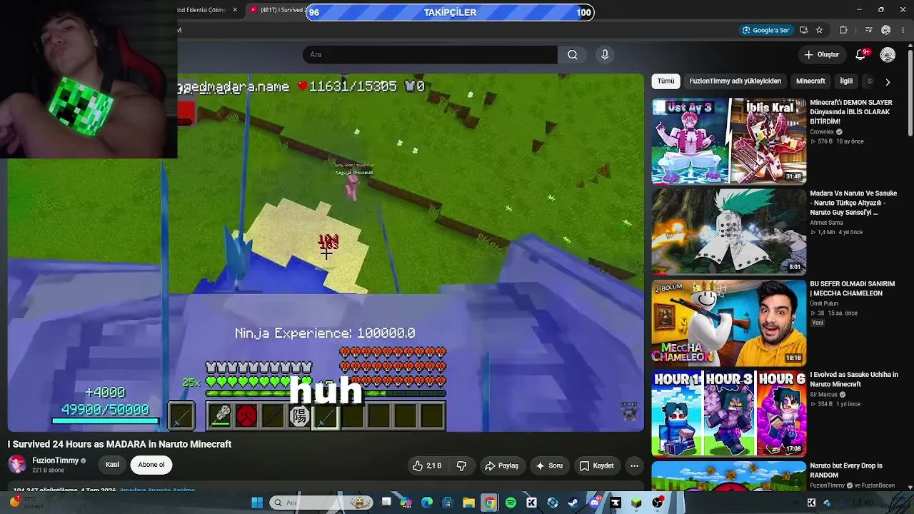
Task: Open the 'Crownlex' channel link
Action: pyautogui.click(x=822, y=132)
